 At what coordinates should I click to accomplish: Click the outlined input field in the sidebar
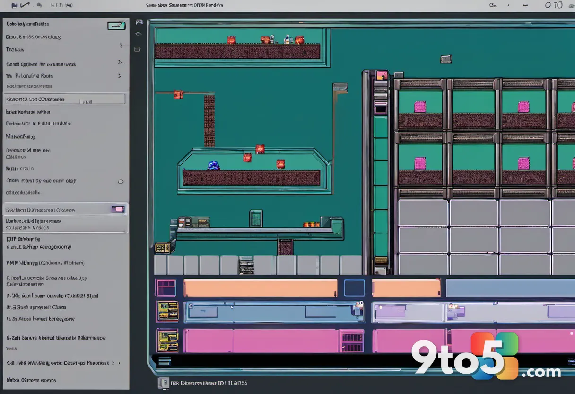click(x=65, y=99)
